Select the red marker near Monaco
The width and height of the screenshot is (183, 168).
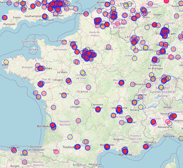click(x=146, y=146)
